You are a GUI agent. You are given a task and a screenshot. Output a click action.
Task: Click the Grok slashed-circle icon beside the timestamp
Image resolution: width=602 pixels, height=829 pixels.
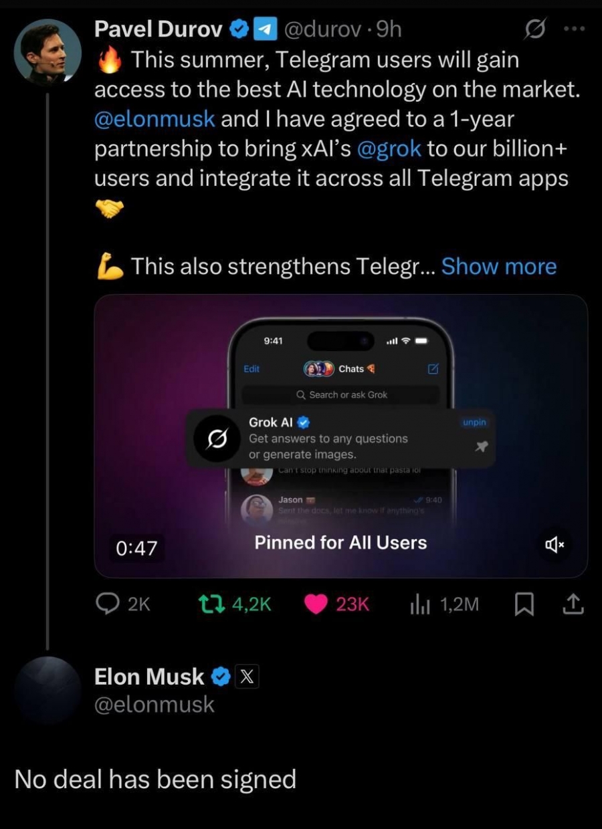[535, 29]
